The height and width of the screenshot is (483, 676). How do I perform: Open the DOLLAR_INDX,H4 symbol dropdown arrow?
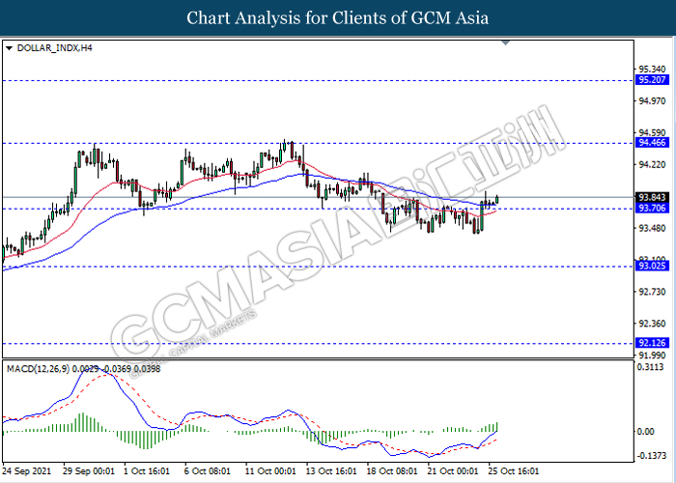pyautogui.click(x=9, y=48)
